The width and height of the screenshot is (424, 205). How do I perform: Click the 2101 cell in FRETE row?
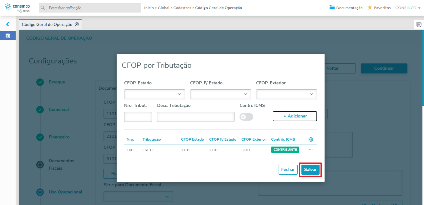[214, 150]
